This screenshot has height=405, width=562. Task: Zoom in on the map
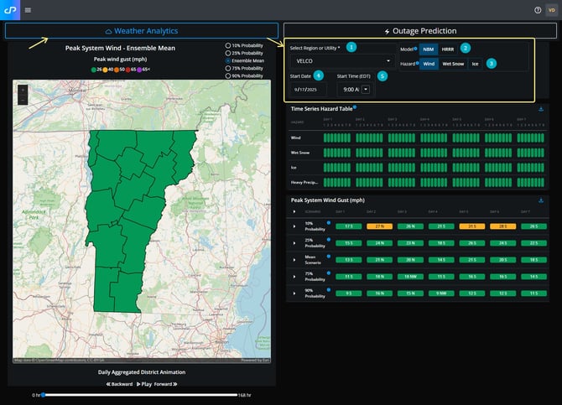(23, 89)
